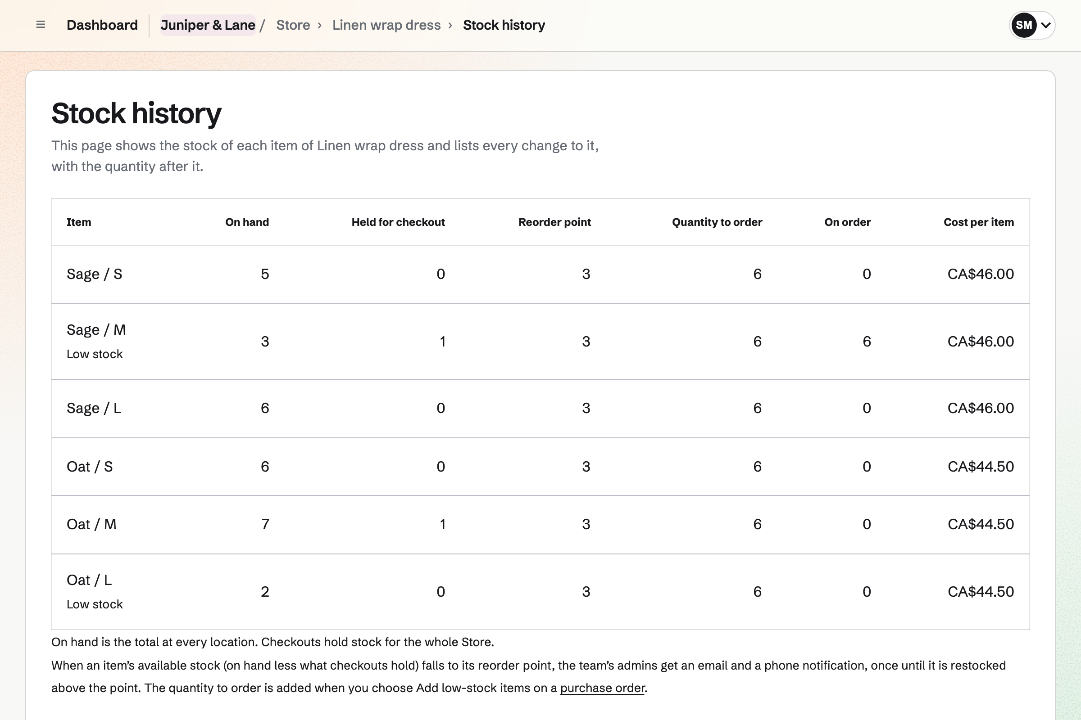Click the Stock history breadcrumb
The image size is (1081, 720).
pos(504,25)
